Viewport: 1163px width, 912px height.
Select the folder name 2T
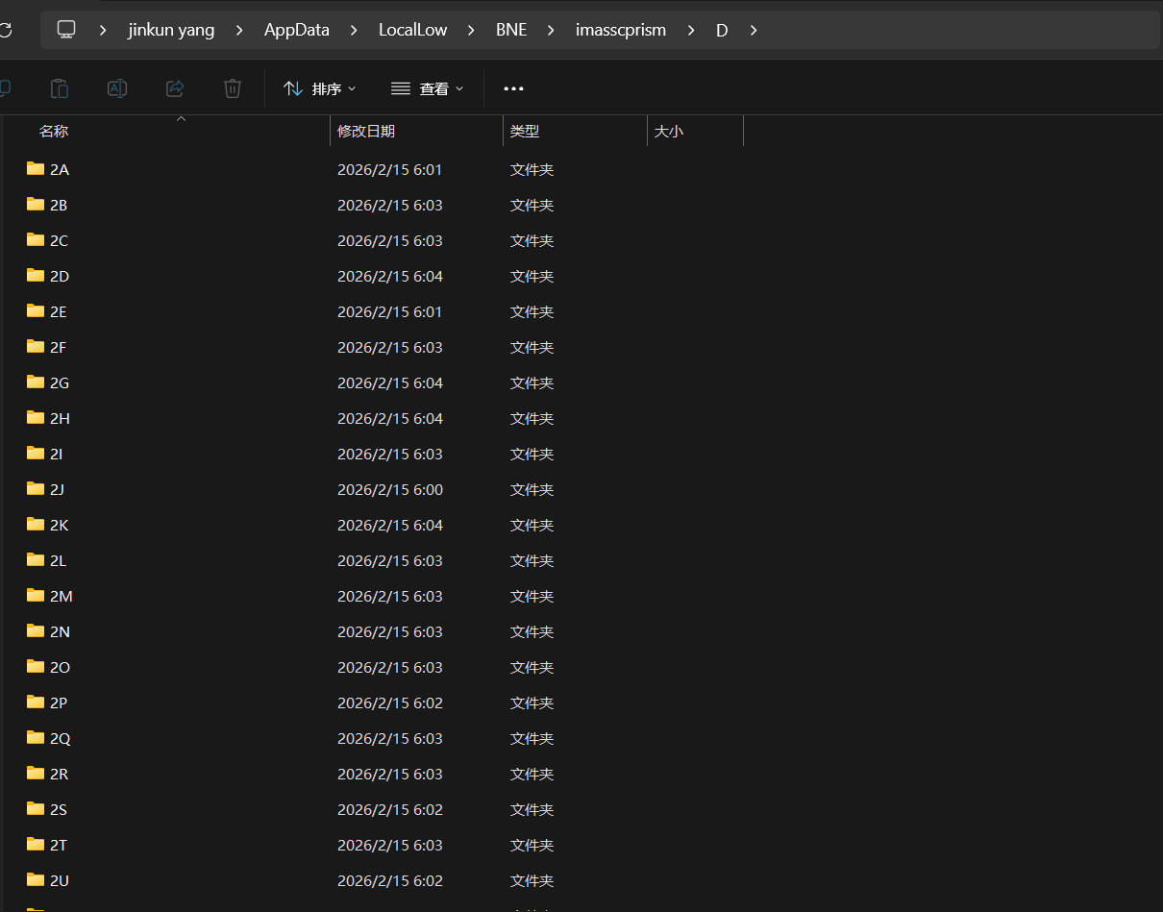point(59,846)
